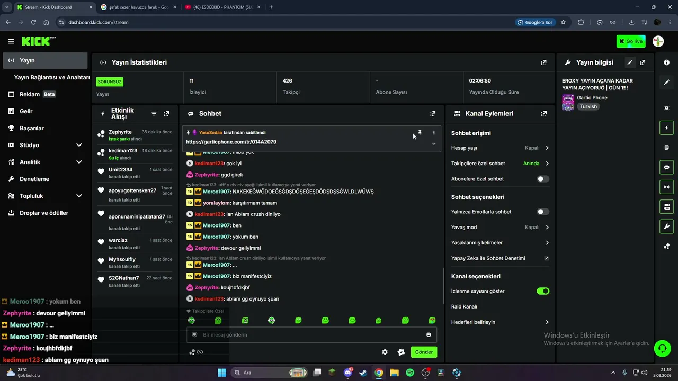The width and height of the screenshot is (678, 381).
Task: Expand the pinned message chevron
Action: tap(434, 143)
